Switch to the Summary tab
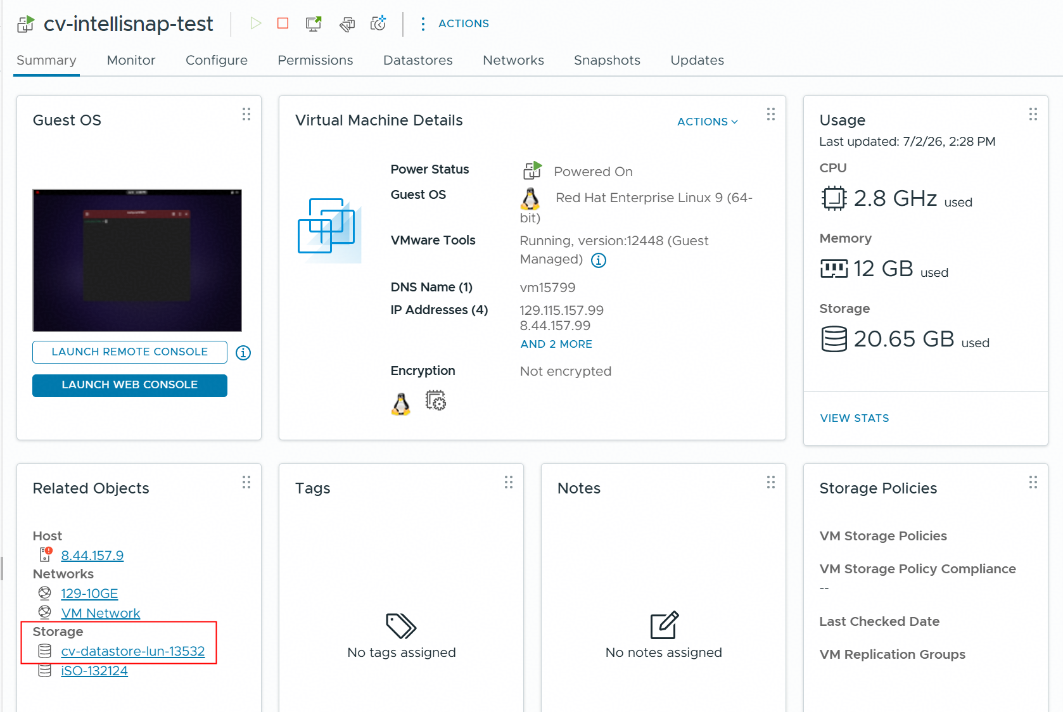1063x712 pixels. point(46,60)
